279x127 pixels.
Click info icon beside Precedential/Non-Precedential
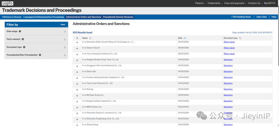click(40, 55)
